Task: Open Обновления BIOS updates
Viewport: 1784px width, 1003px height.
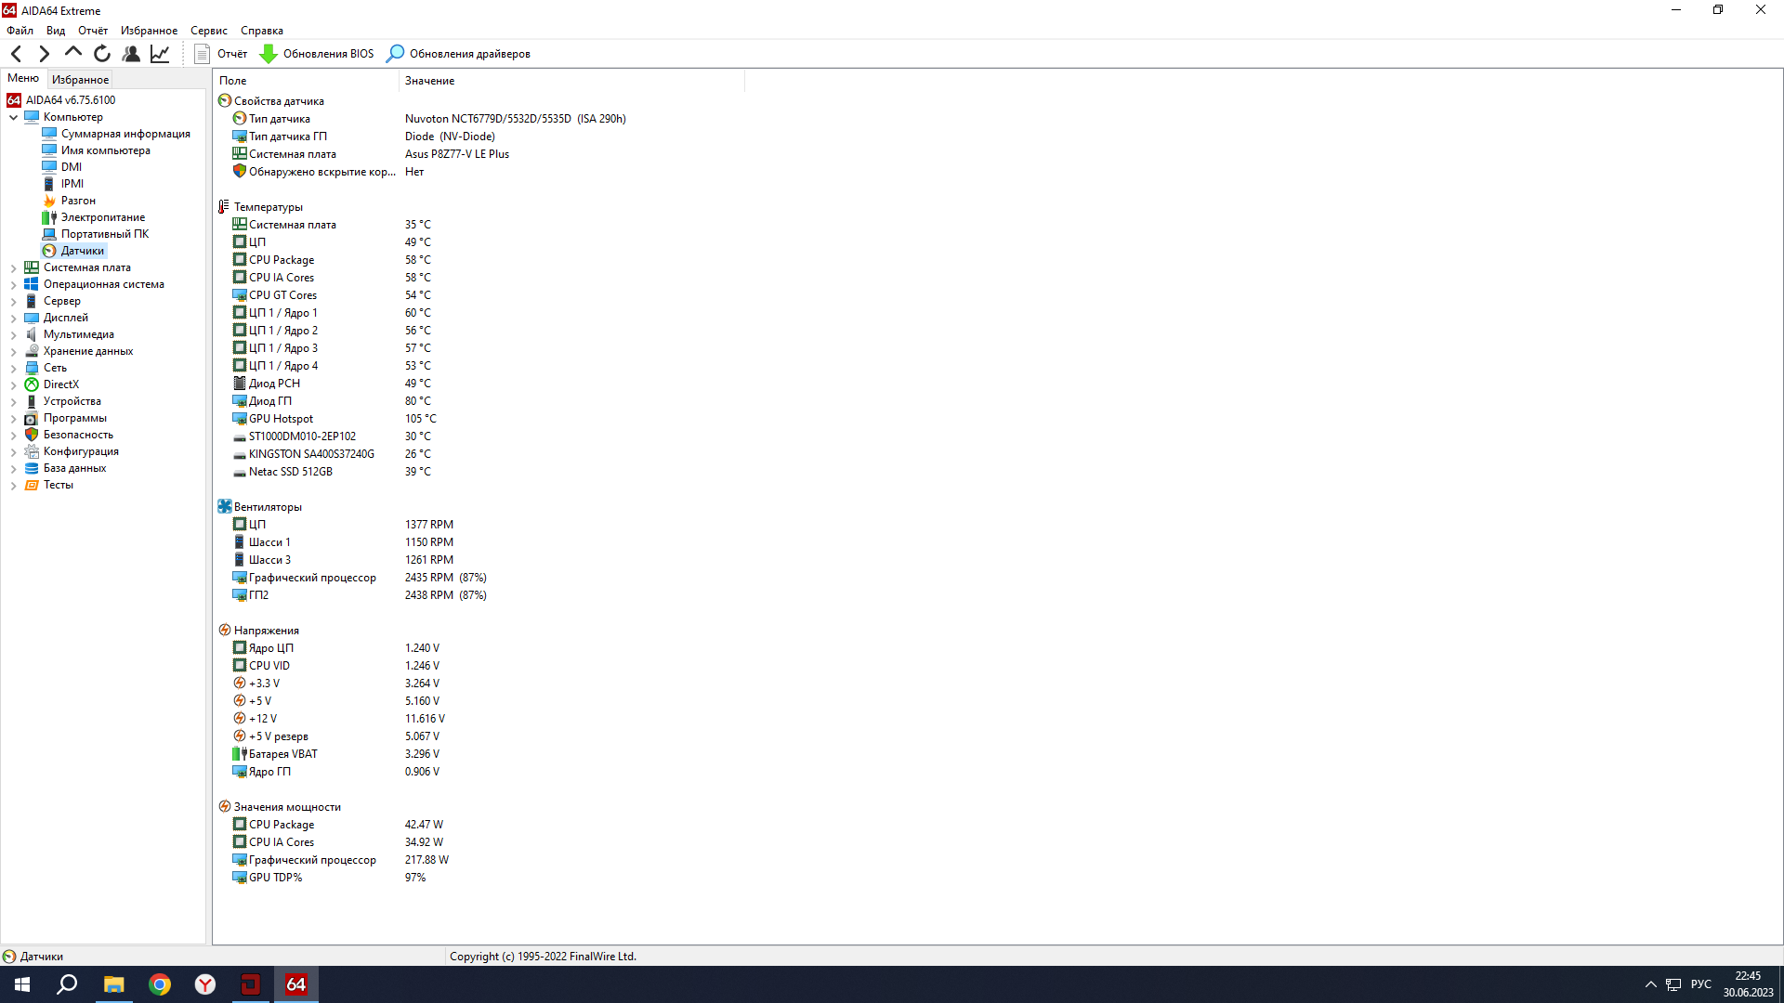Action: click(x=317, y=54)
